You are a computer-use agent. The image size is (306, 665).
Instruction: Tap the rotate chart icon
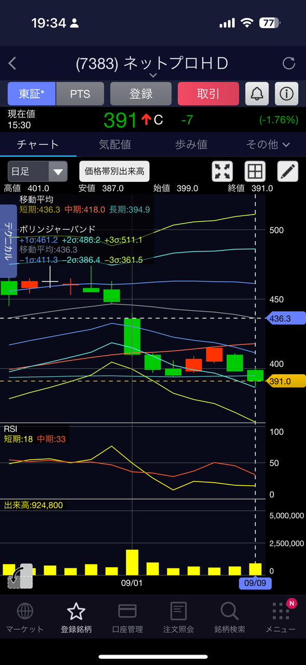pyautogui.click(x=20, y=576)
